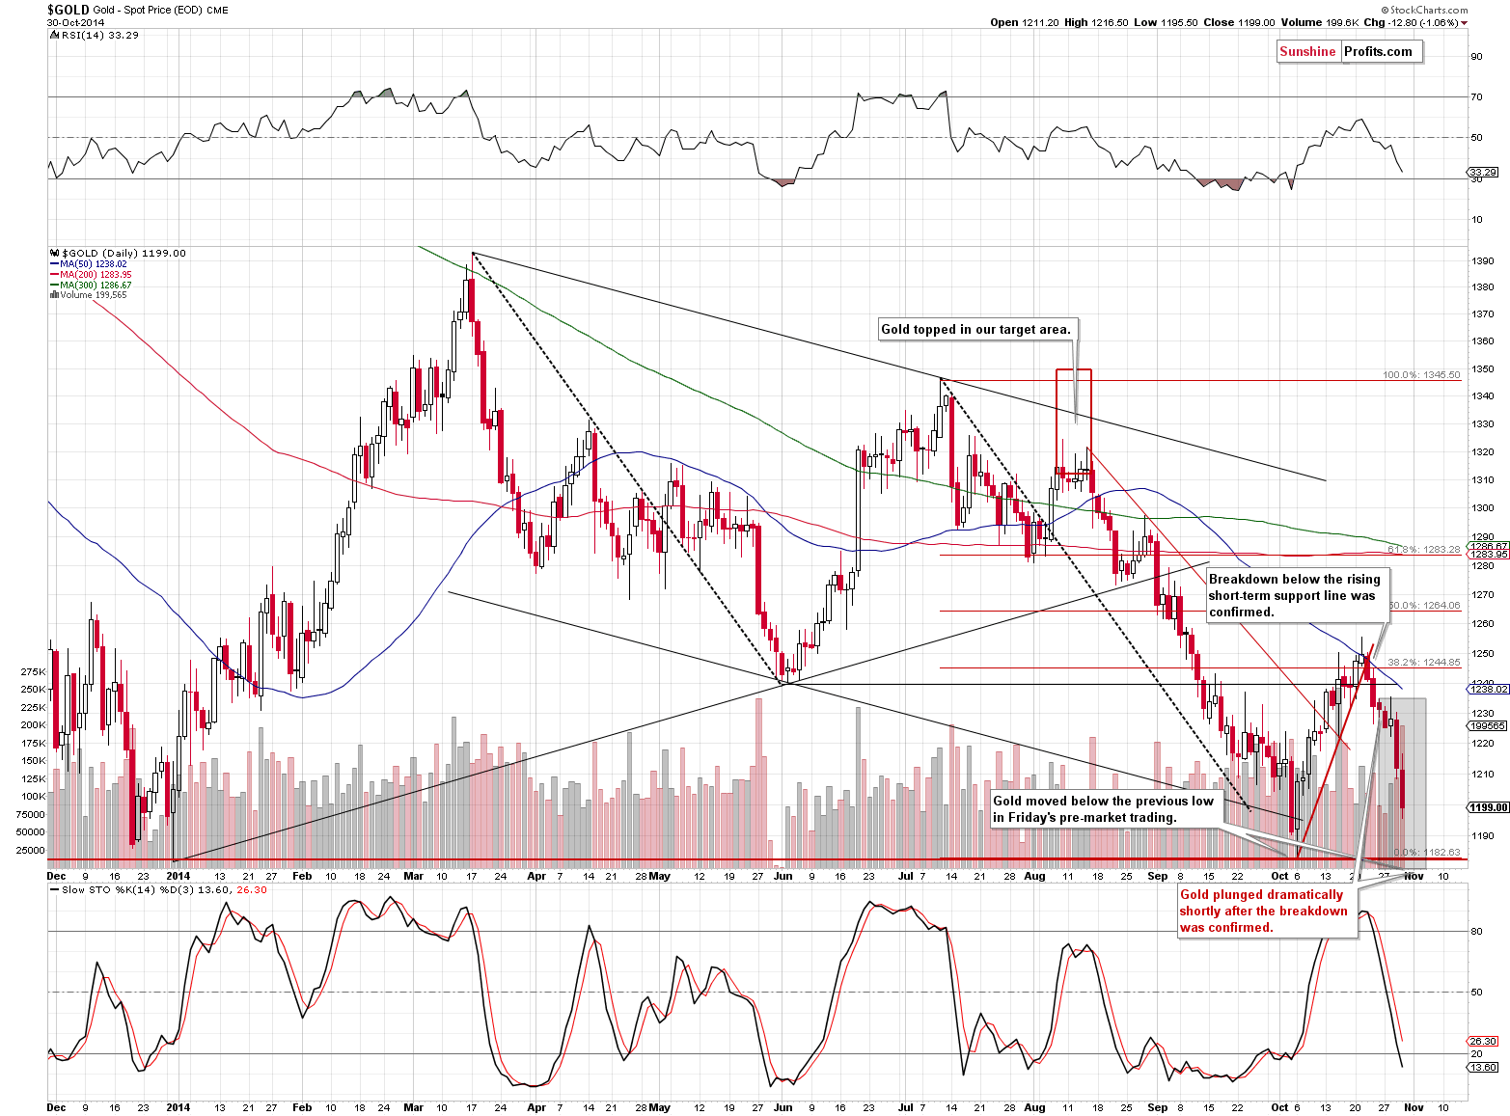
Task: Select the Open 1211.20 value in header
Action: pyautogui.click(x=1024, y=22)
